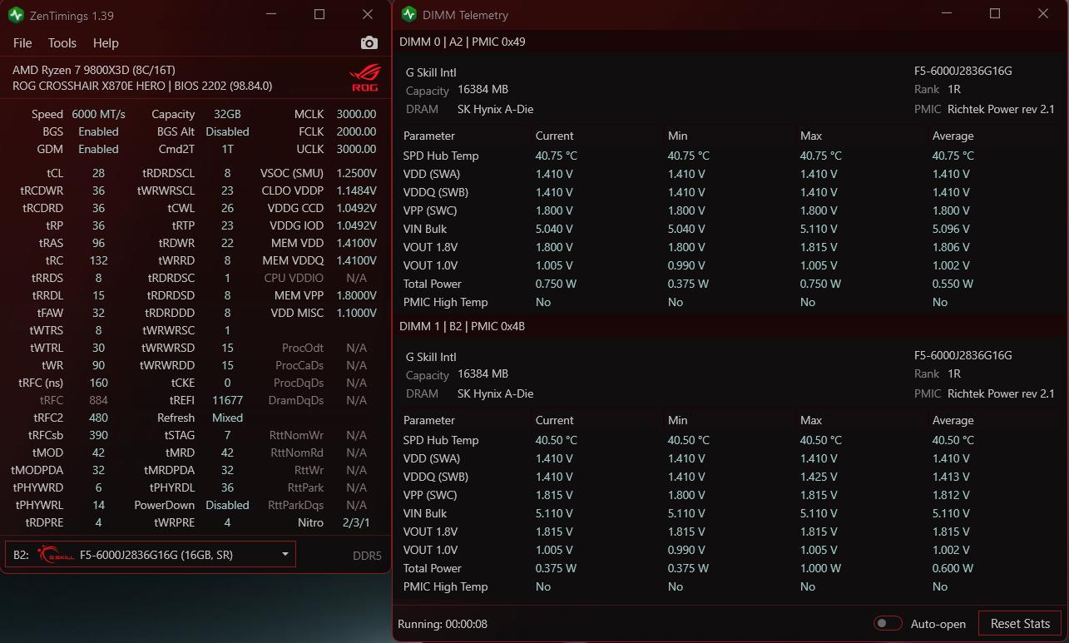Click DIMM 1 VPP (SWC) average 1.812 V
Screen dimensions: 1069x643
click(x=951, y=495)
